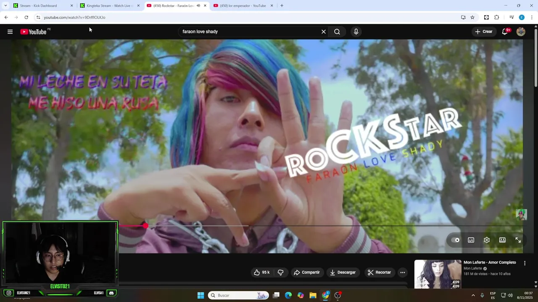Screen dimensions: 538x302
Task: Launch Microsoft Edge from taskbar
Action: pos(288,295)
